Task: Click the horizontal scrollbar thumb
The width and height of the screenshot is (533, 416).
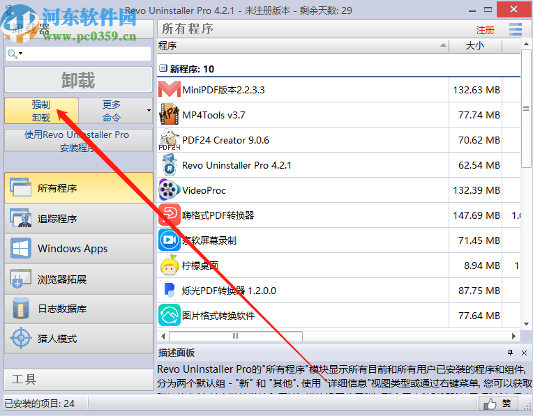Action: click(x=236, y=336)
